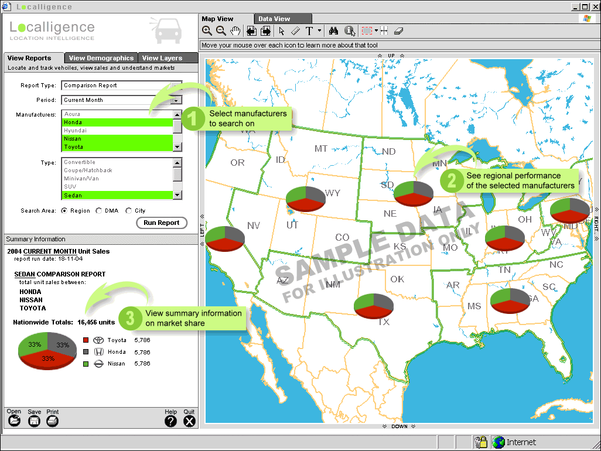Image resolution: width=601 pixels, height=451 pixels.
Task: Click the browser page icon in title bar
Action: (x=5, y=6)
